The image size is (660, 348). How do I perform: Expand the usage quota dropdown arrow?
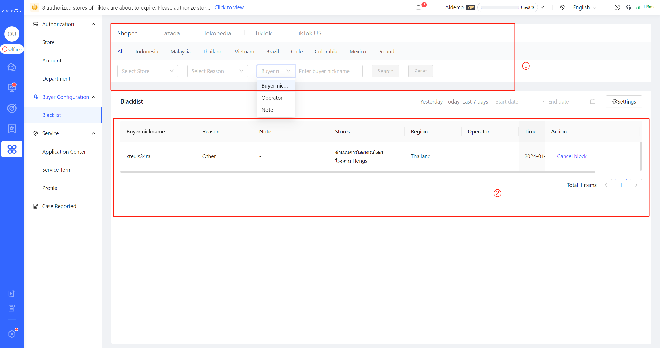542,7
